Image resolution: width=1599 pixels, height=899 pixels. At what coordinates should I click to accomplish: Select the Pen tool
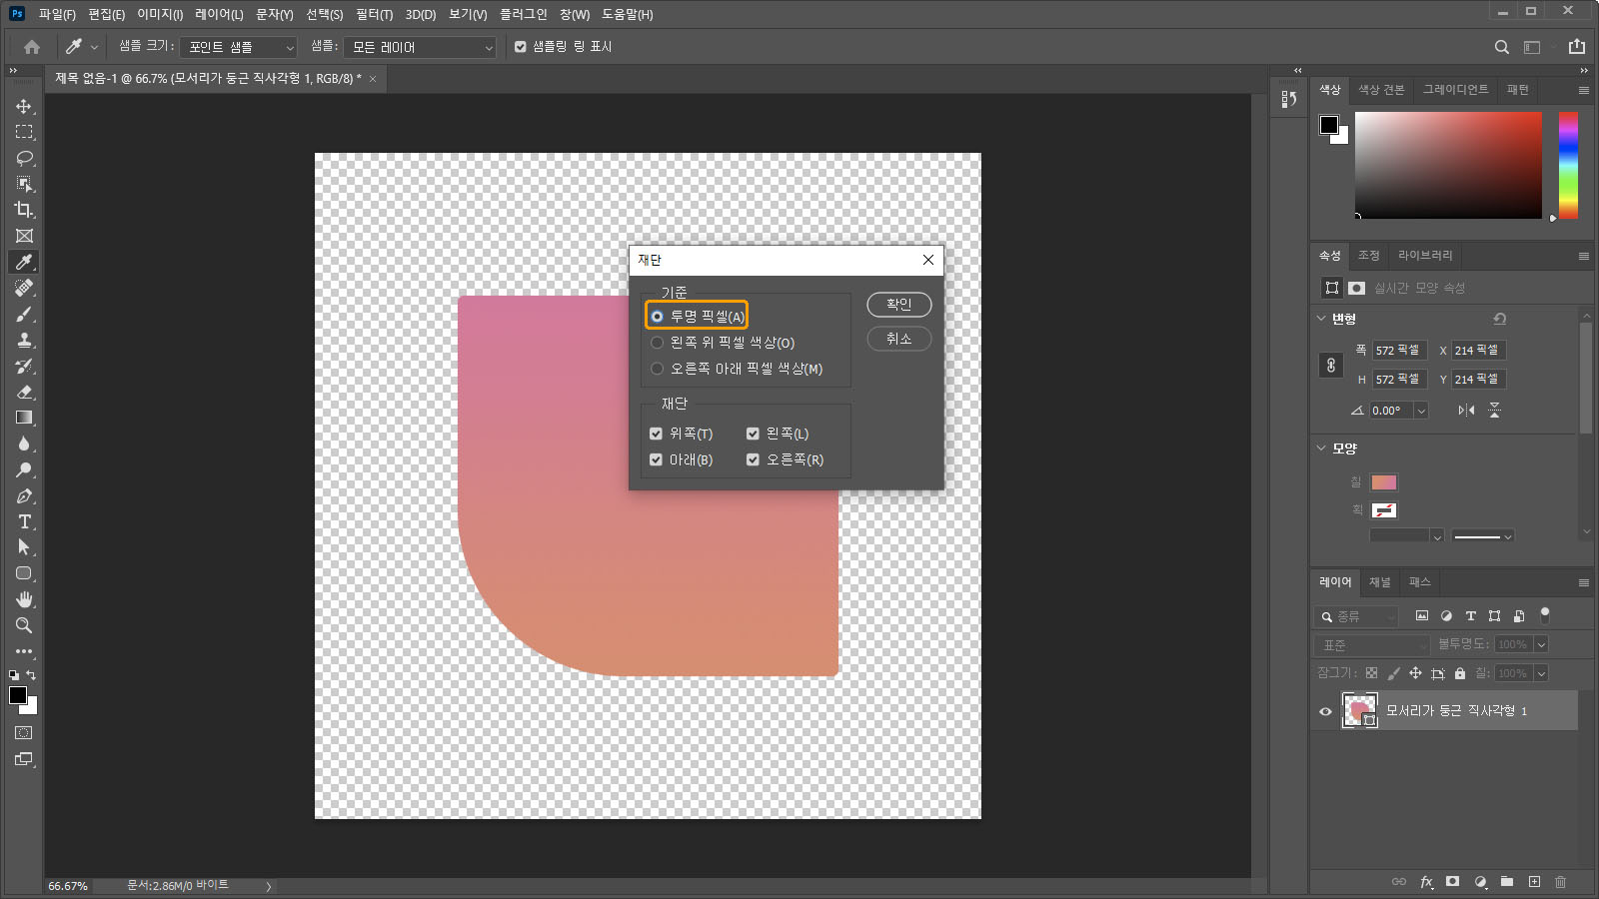[24, 495]
